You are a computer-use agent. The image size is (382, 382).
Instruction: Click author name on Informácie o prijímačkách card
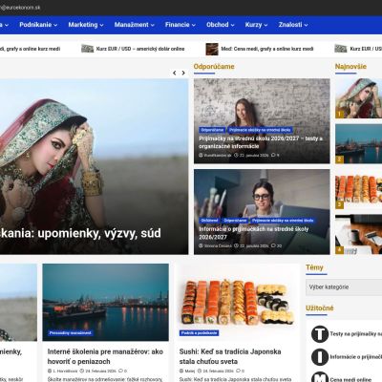pyautogui.click(x=218, y=245)
